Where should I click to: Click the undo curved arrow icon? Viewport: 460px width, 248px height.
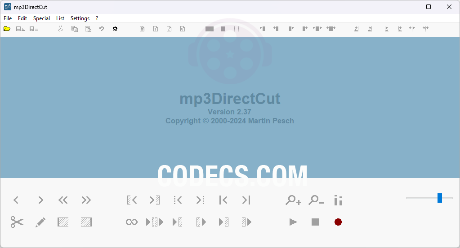[102, 29]
